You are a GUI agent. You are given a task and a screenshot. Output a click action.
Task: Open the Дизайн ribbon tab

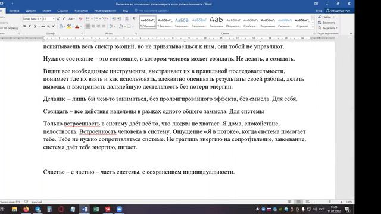(x=30, y=11)
